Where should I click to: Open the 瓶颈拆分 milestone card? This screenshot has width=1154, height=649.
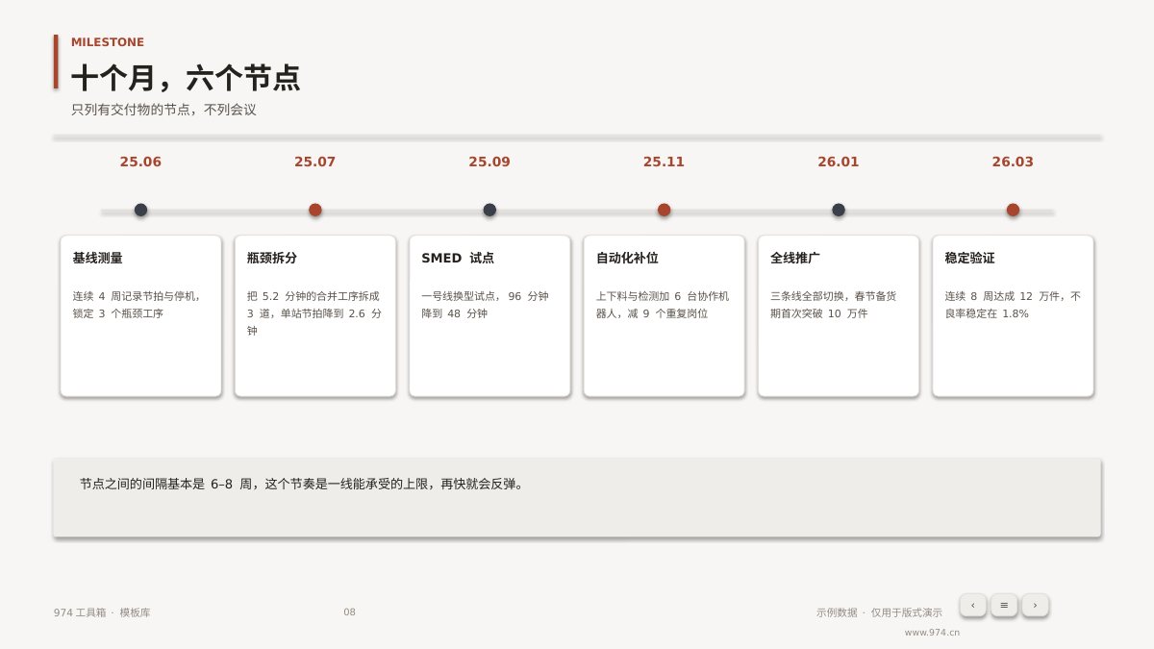(315, 315)
